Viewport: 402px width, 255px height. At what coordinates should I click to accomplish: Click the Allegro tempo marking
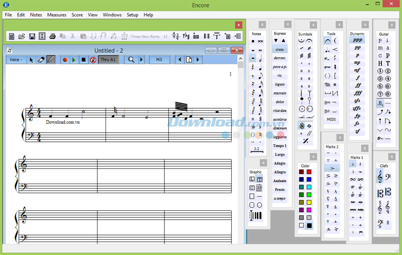pyautogui.click(x=280, y=172)
